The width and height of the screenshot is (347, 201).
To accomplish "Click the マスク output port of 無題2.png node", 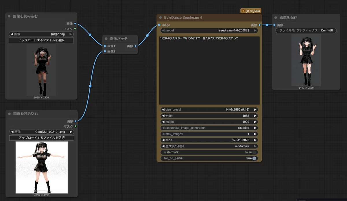I will [x=75, y=29].
